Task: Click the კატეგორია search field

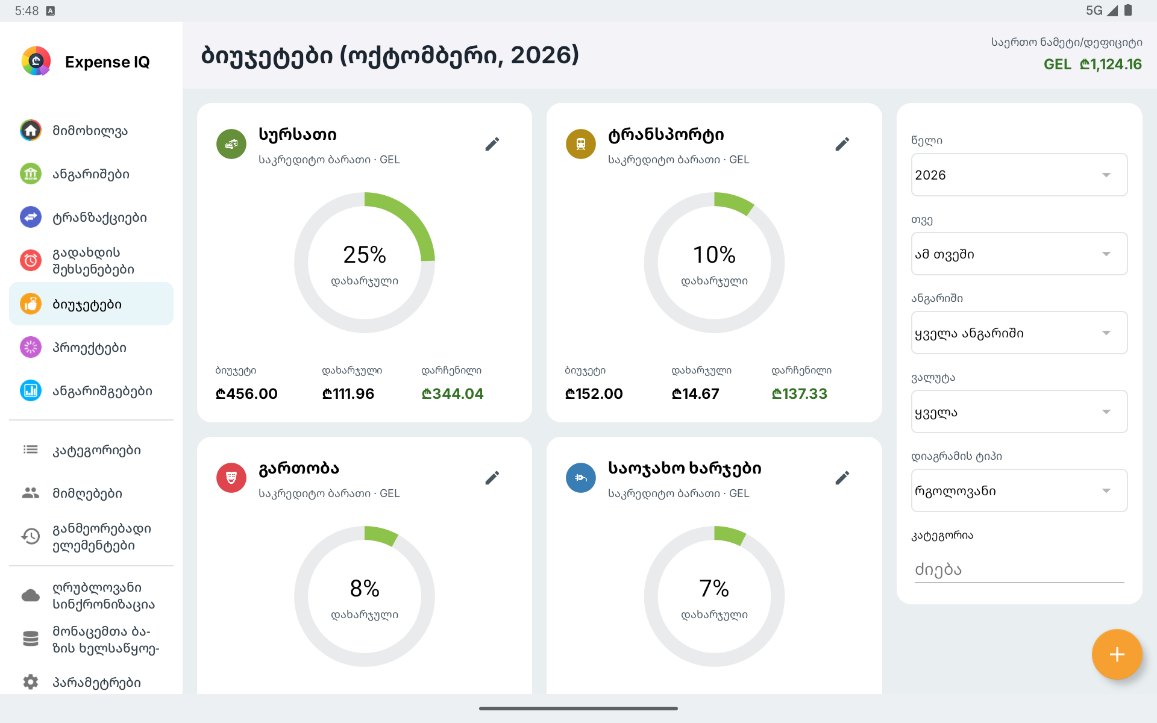Action: tap(1019, 569)
